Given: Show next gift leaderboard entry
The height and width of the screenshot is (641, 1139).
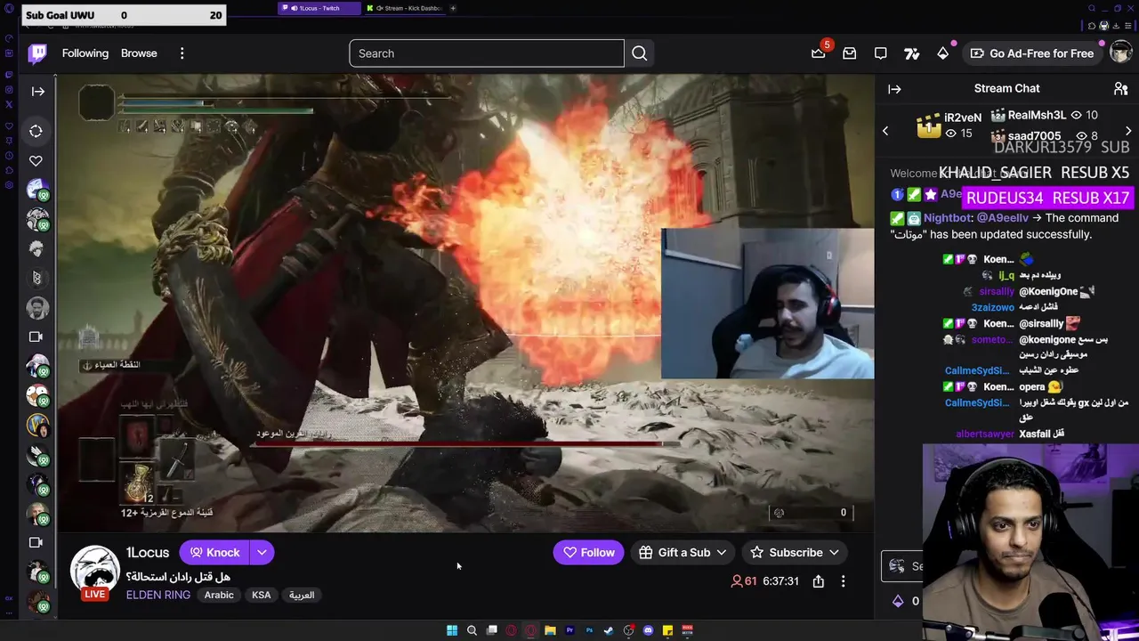Looking at the screenshot, I should 1128,131.
